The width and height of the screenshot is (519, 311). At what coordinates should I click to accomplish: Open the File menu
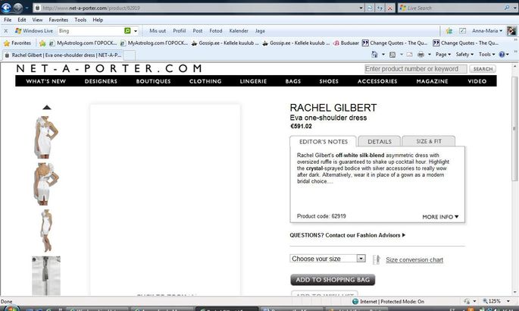tap(8, 20)
